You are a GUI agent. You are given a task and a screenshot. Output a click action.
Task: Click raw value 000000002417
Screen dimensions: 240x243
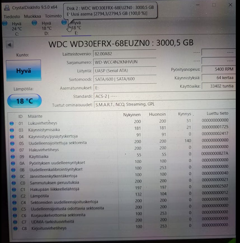click(x=215, y=134)
